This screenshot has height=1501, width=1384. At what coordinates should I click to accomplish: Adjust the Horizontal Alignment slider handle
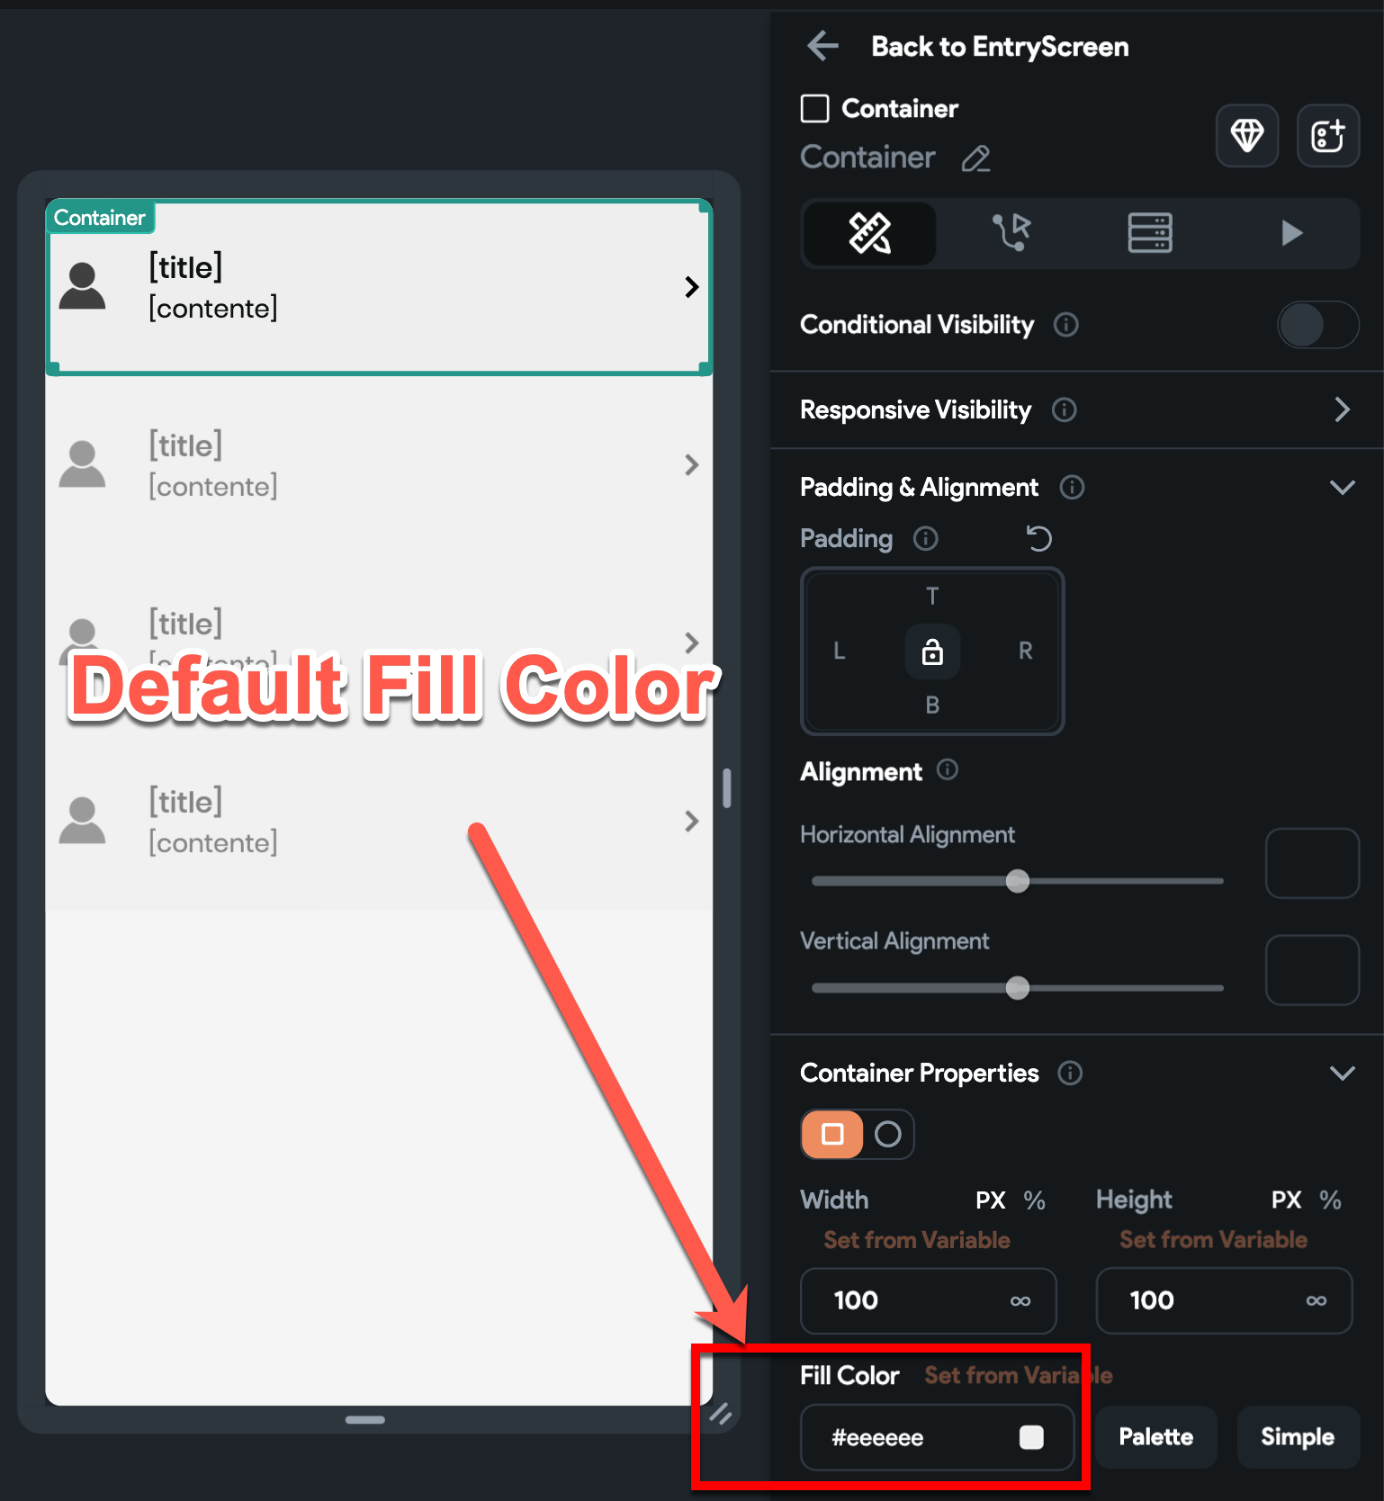tap(1018, 881)
